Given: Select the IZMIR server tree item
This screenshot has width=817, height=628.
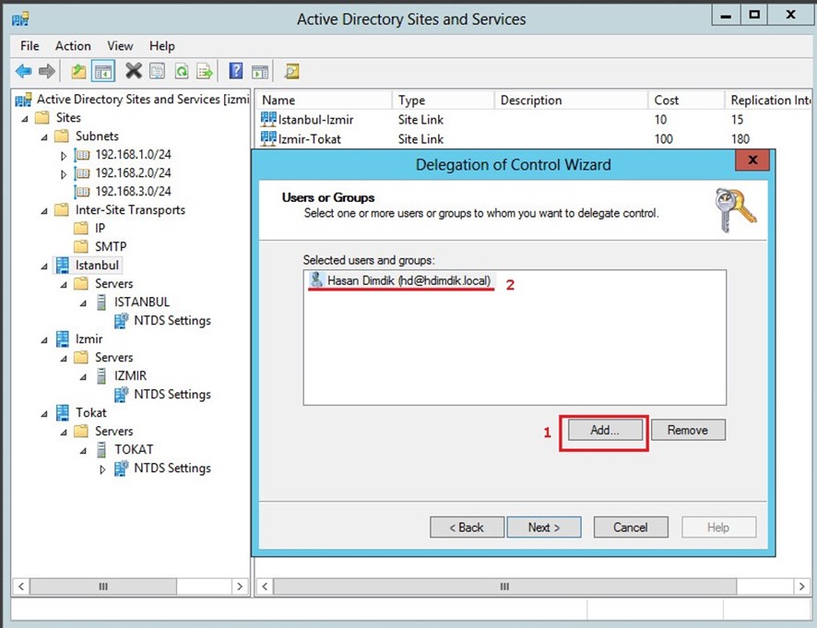Looking at the screenshot, I should pos(130,375).
